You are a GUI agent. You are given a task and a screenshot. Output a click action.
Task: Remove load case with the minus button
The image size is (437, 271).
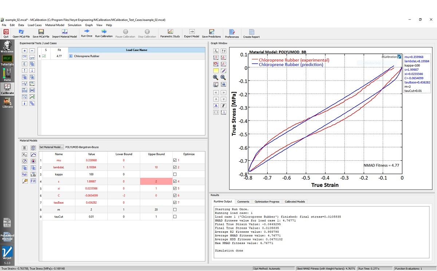tap(32, 51)
